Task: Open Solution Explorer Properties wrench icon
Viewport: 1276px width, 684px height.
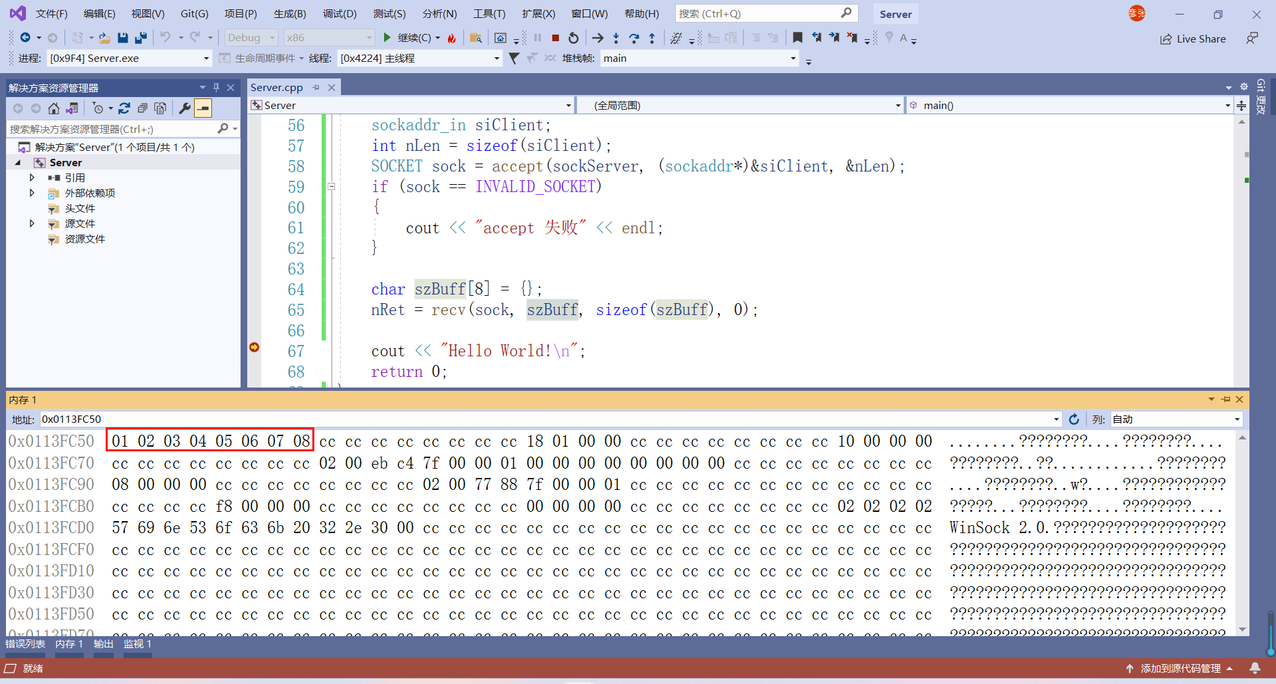Action: tap(185, 108)
